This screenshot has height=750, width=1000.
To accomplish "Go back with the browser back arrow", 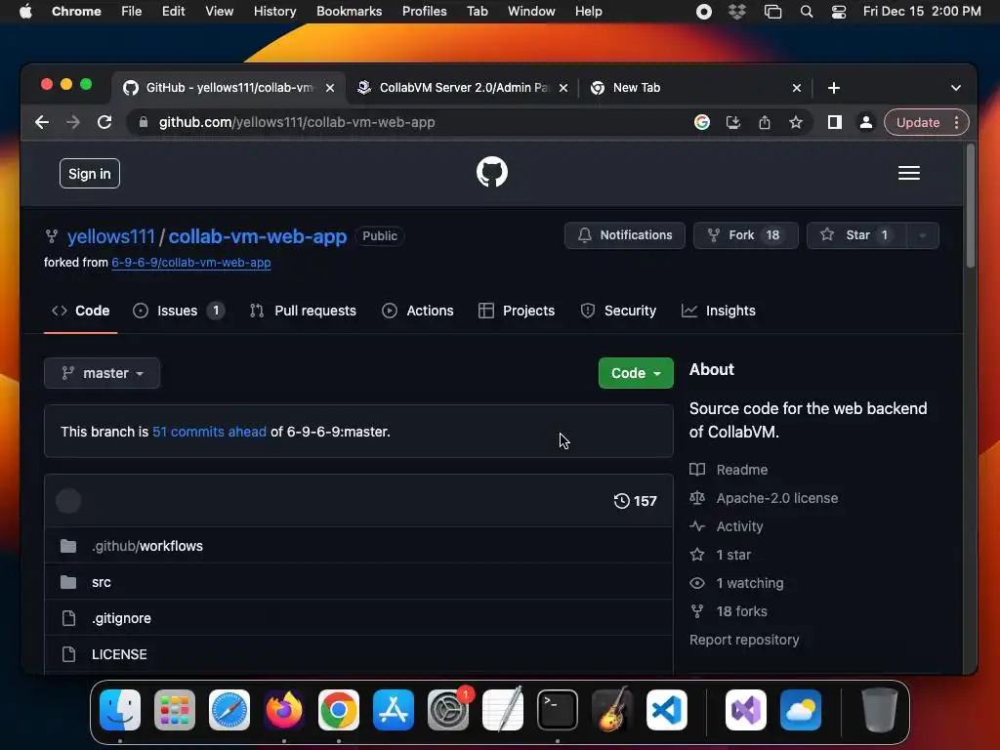I will coord(42,122).
